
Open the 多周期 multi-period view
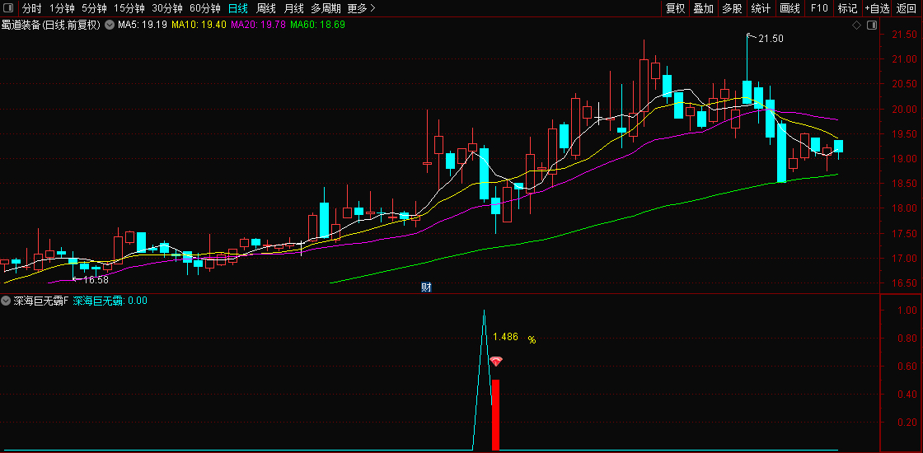point(326,8)
